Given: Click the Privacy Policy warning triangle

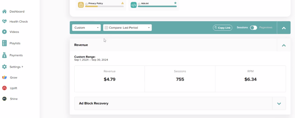Looking at the screenshot, I should pyautogui.click(x=123, y=3).
